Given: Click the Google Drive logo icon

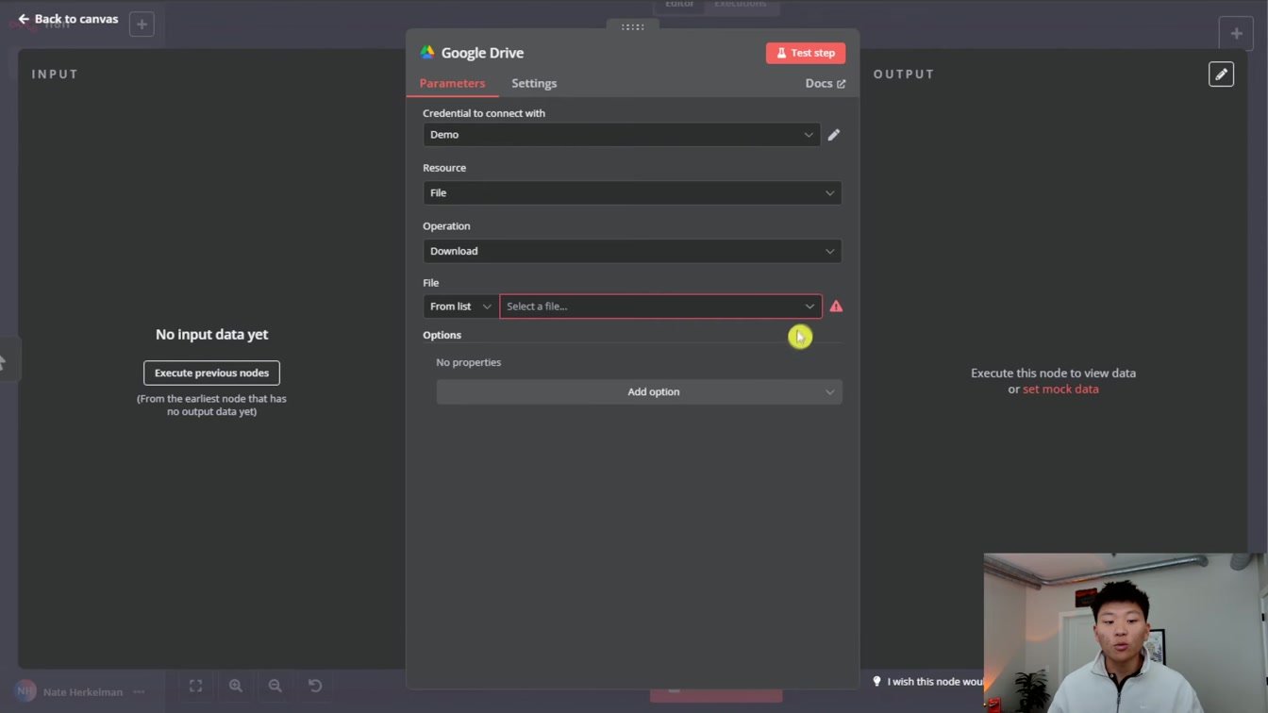Looking at the screenshot, I should pyautogui.click(x=427, y=53).
